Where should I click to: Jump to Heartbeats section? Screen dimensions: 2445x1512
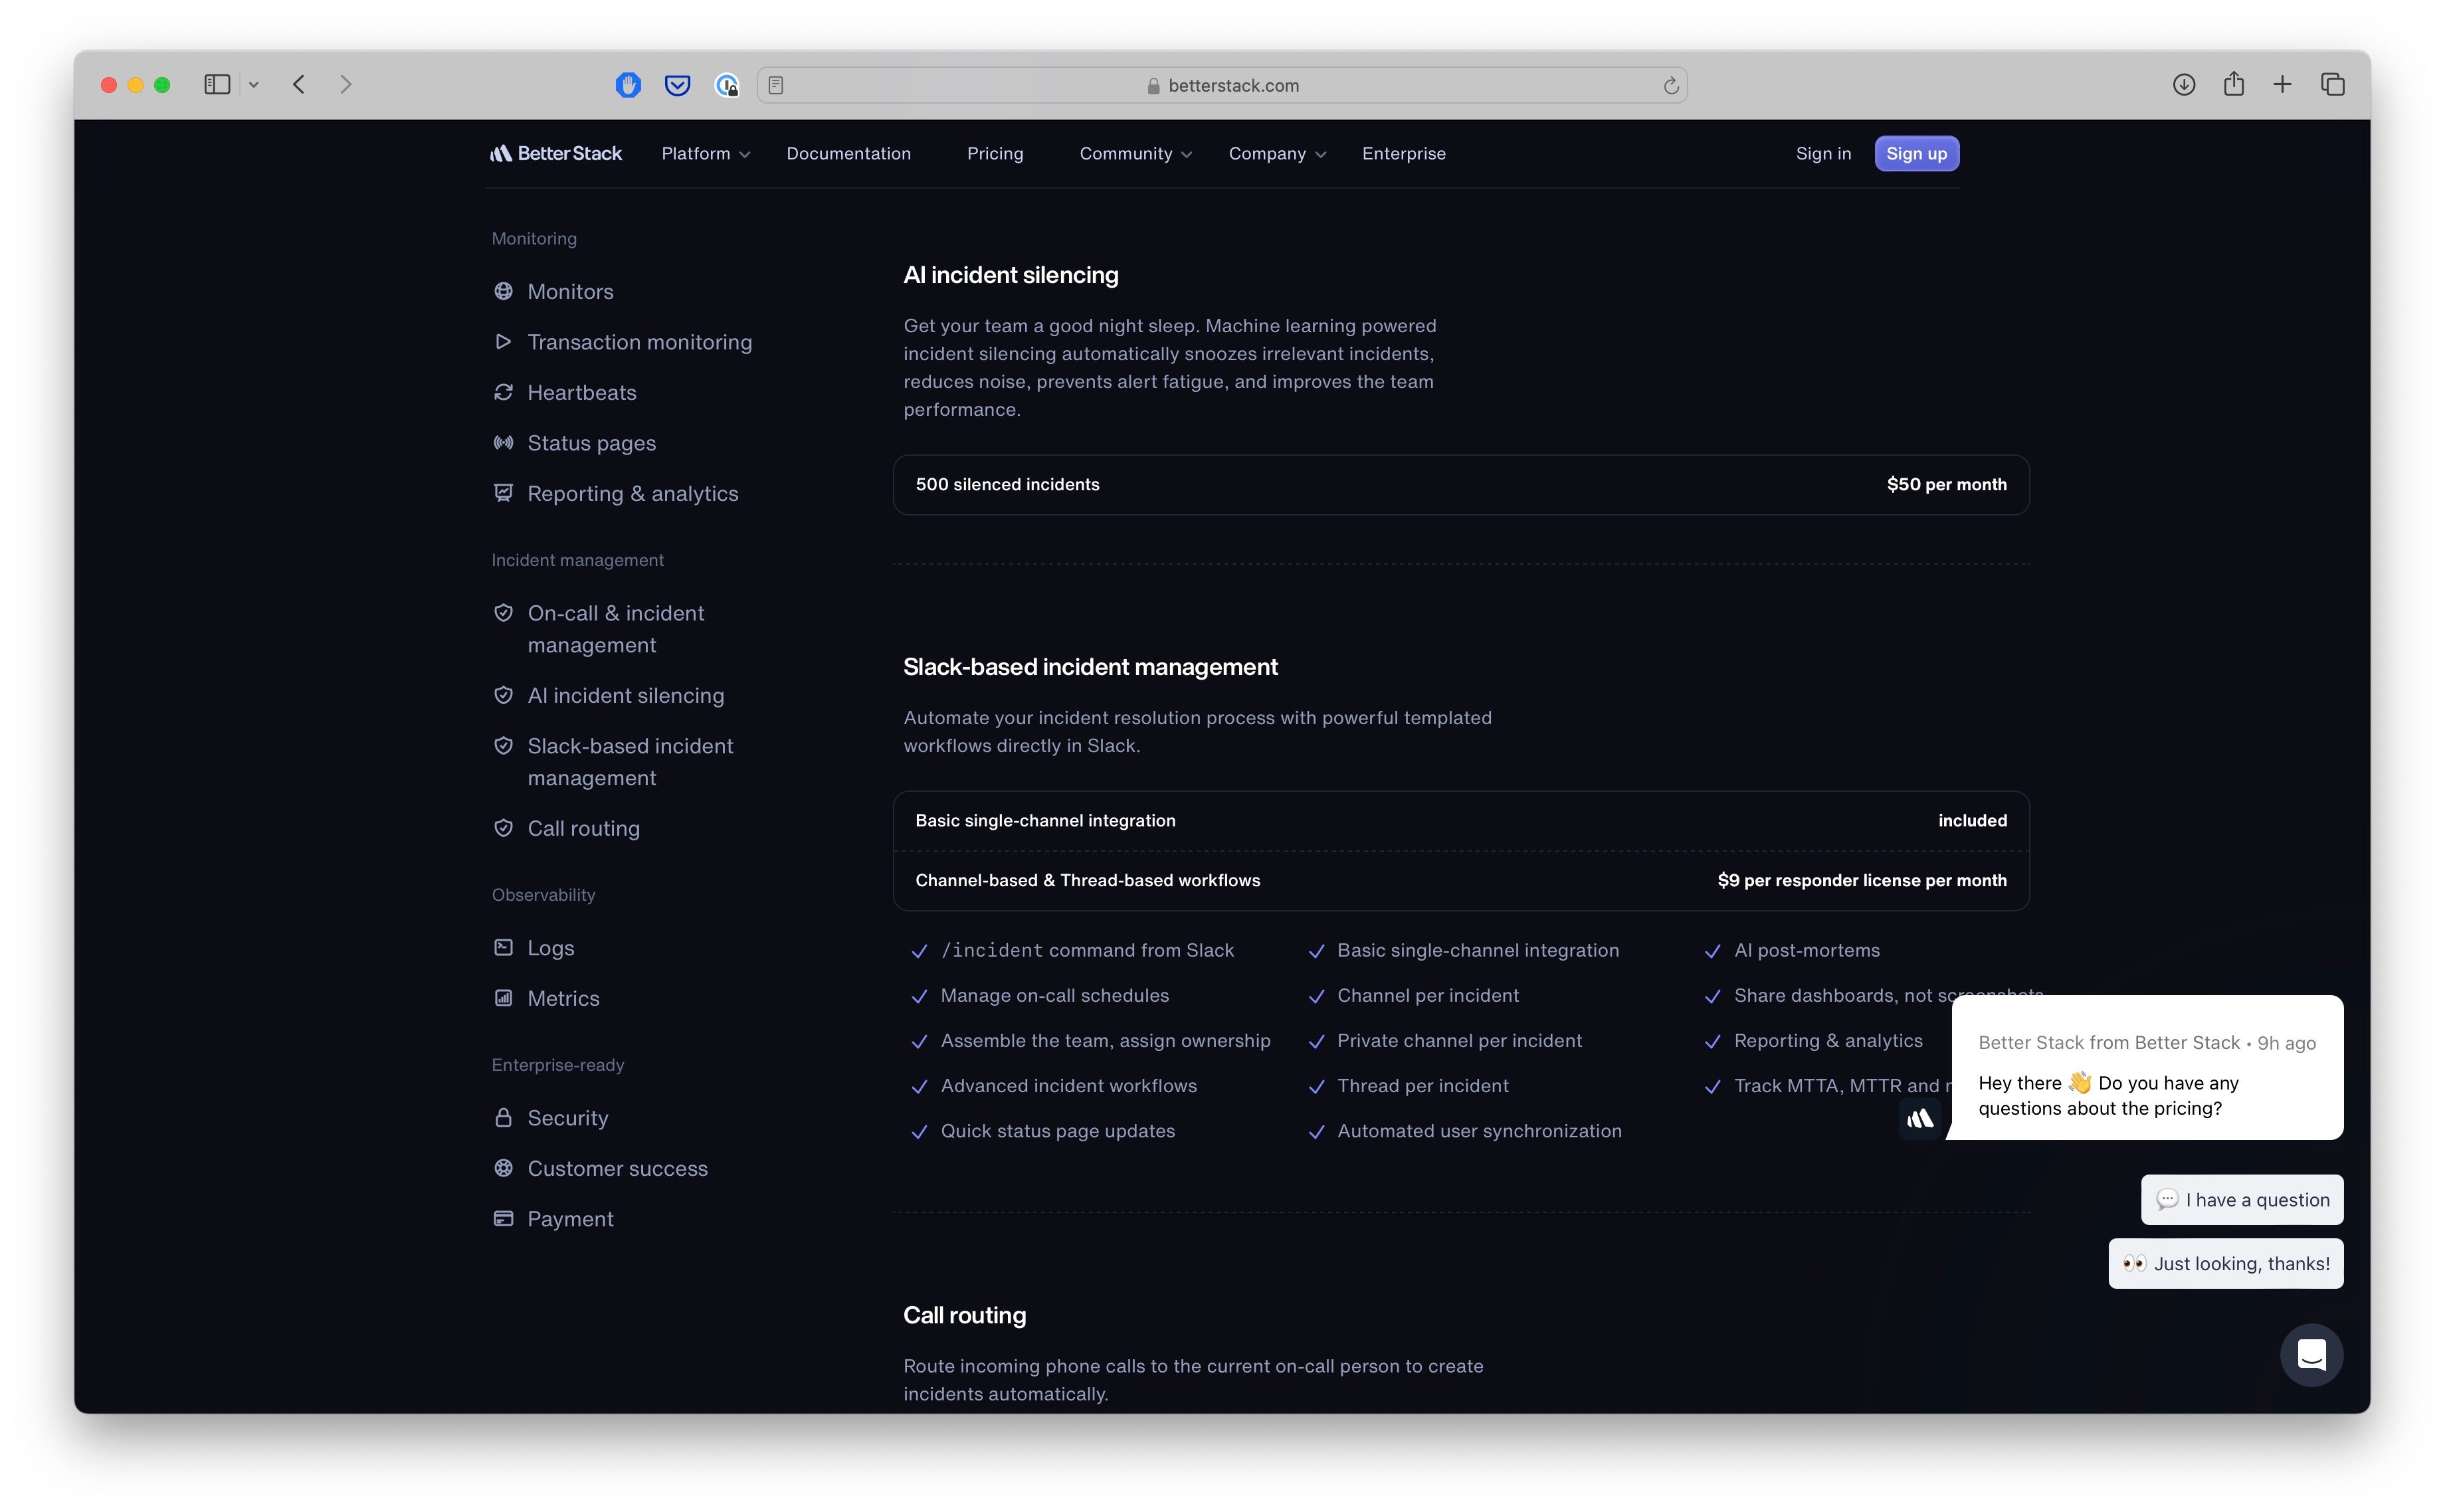pyautogui.click(x=581, y=392)
